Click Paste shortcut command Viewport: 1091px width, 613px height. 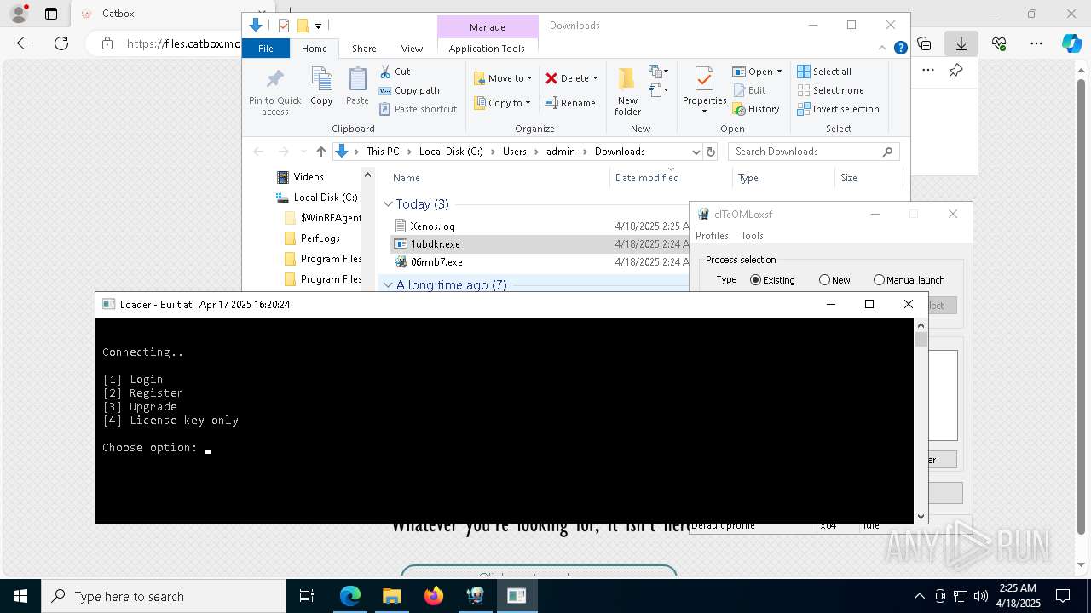click(418, 109)
